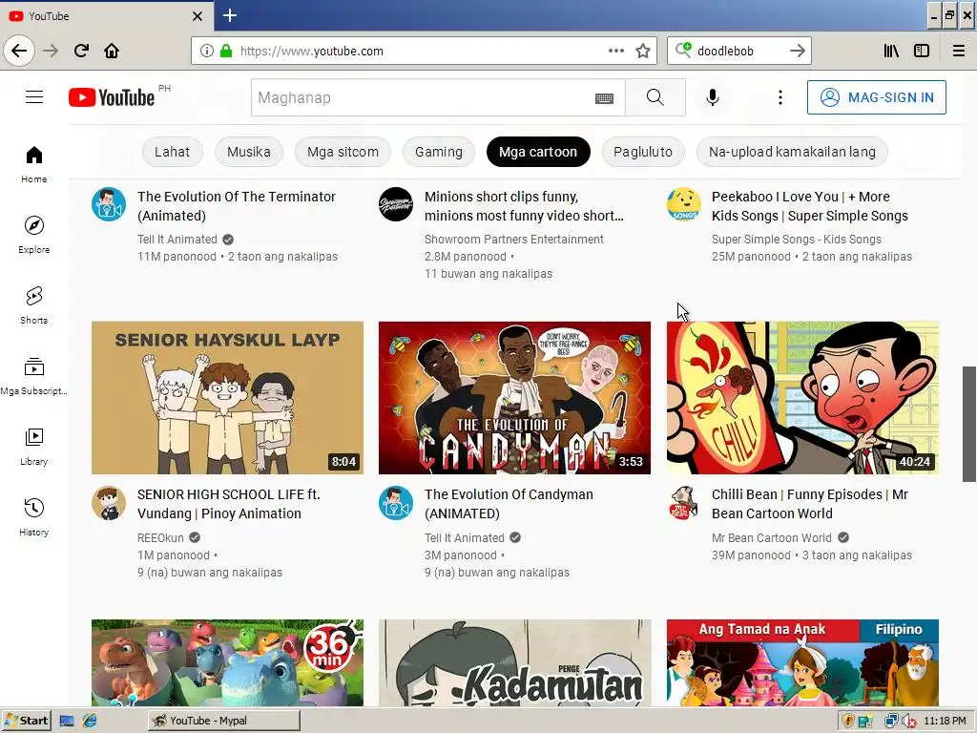Select the Lahat filter chip
This screenshot has width=977, height=733.
(172, 152)
